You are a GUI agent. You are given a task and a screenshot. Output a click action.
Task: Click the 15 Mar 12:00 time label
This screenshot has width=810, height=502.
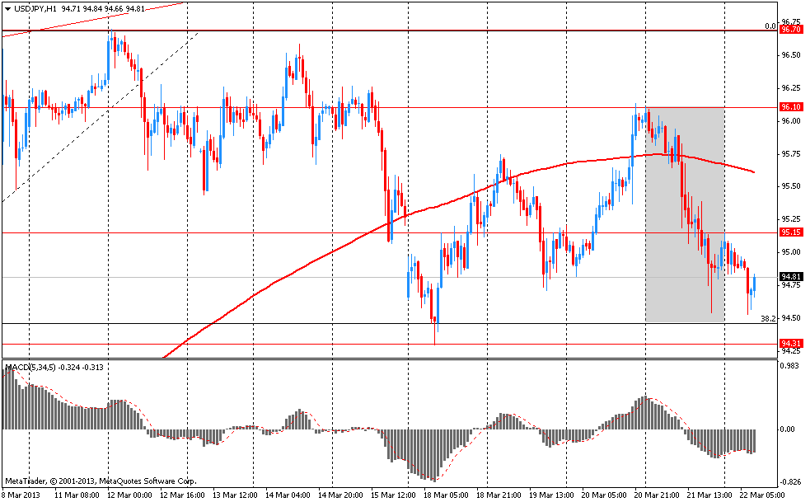392,495
